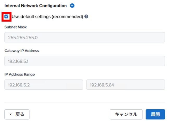Click the IP range start field 192.168.5.2
Viewport: 169px width, 121px height.
(x=44, y=85)
